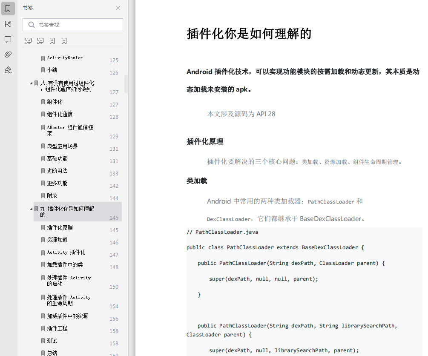Screen dimensions: 428x356
Task: Click the bookmark icon beside 进阶用法
Action: pos(43,171)
